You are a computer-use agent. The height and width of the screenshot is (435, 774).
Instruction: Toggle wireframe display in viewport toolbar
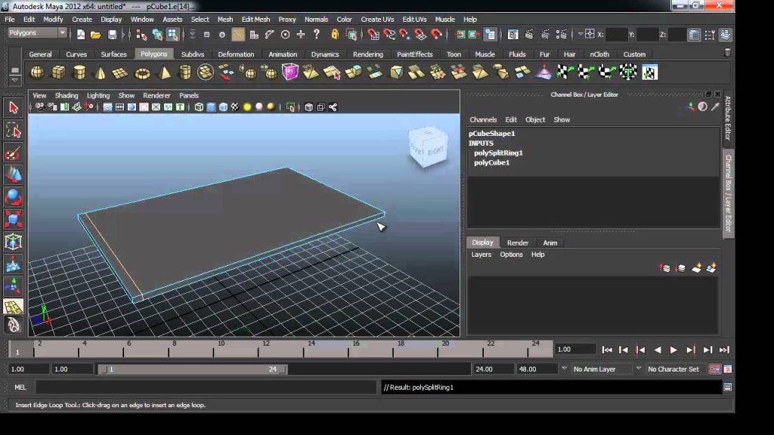(199, 107)
